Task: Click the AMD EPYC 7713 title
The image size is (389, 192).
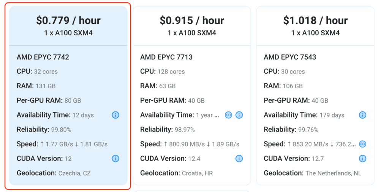Action: tap(166, 57)
